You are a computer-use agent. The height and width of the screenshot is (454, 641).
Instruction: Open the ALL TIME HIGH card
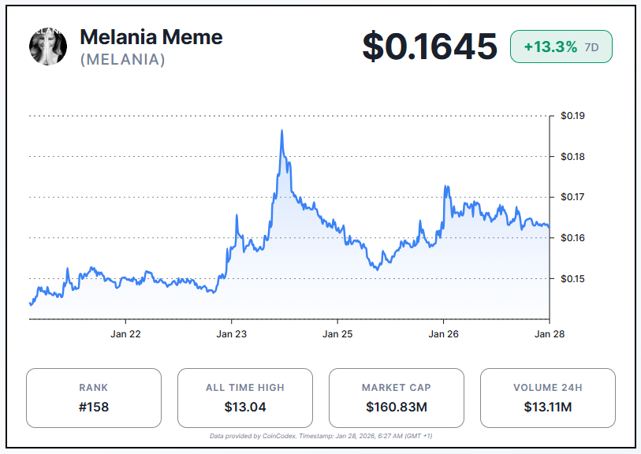point(245,398)
